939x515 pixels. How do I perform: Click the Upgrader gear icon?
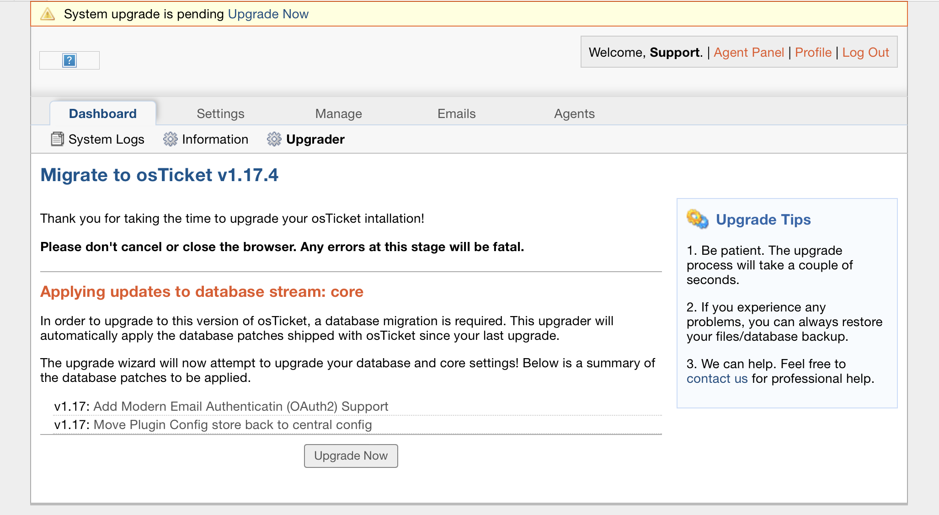274,139
